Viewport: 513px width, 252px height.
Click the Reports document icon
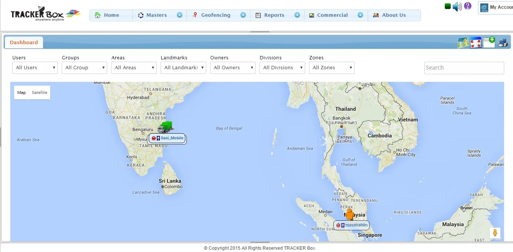[x=258, y=15]
